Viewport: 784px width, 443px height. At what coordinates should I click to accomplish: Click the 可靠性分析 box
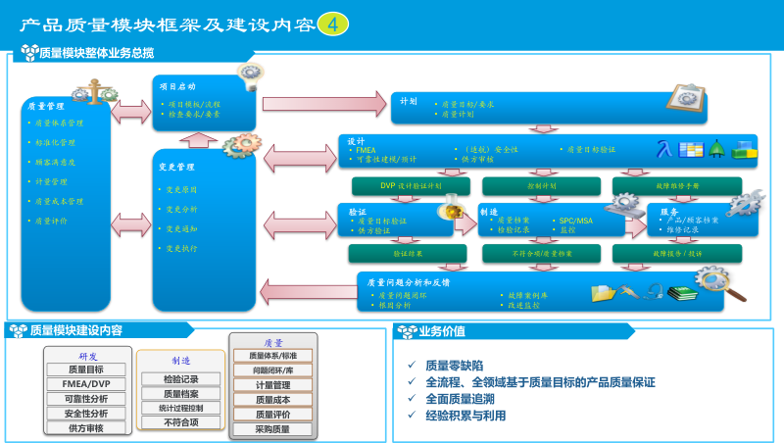coord(86,399)
